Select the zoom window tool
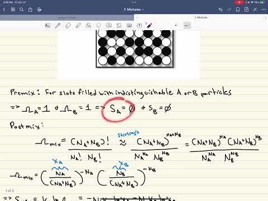 [x=47, y=26]
